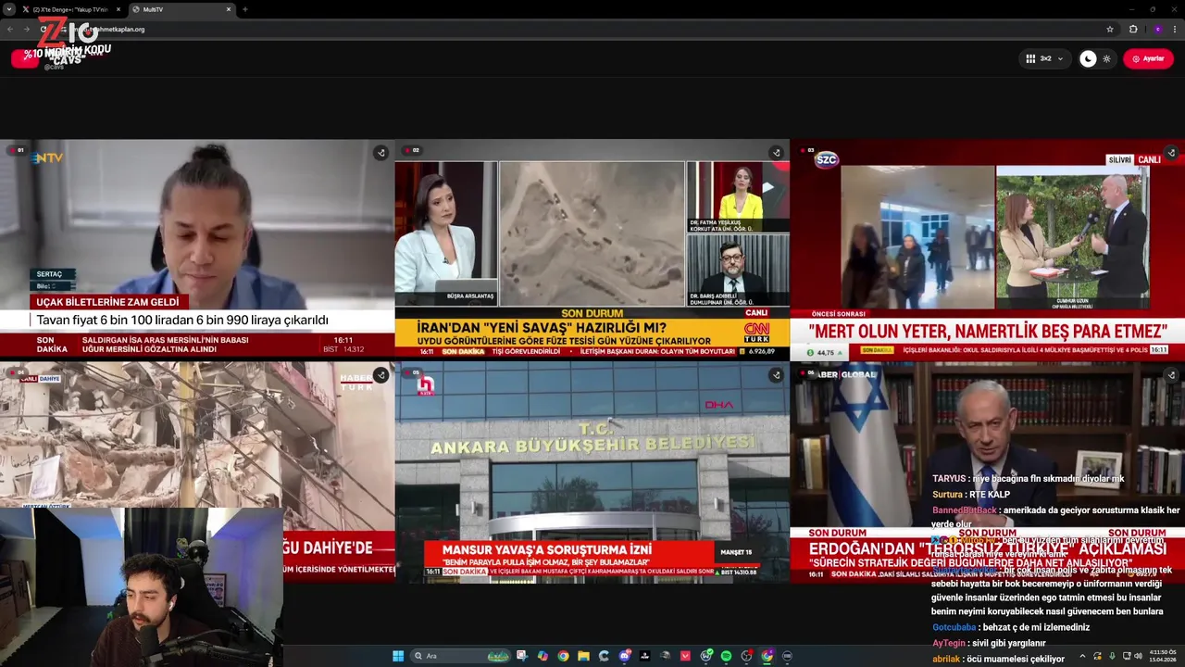Open a new browser tab
This screenshot has width=1185, height=667.
[x=245, y=9]
